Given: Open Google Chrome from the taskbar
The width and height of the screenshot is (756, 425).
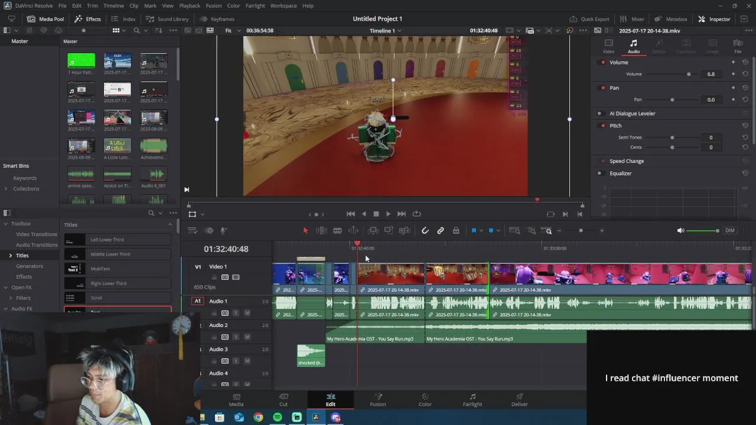Looking at the screenshot, I should click(258, 417).
